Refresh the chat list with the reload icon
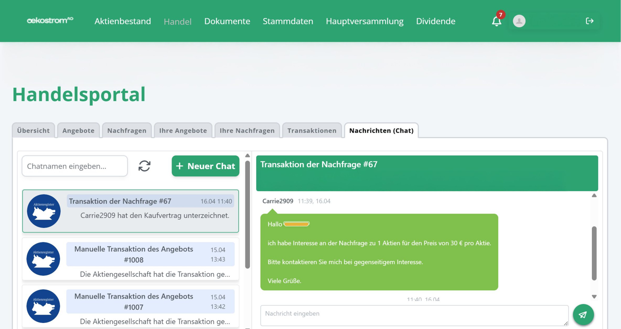The width and height of the screenshot is (621, 329). (144, 166)
